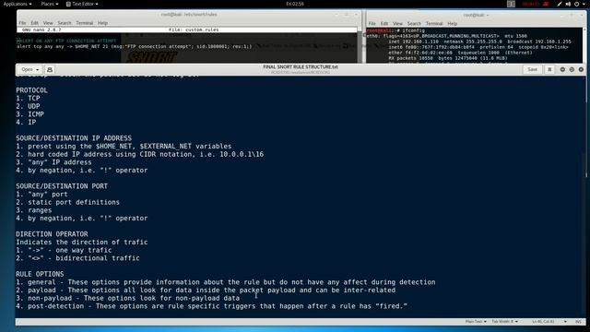Screen dimensions: 590x332
Task: Open the Tab Width dropdown in status bar
Action: tap(505, 322)
